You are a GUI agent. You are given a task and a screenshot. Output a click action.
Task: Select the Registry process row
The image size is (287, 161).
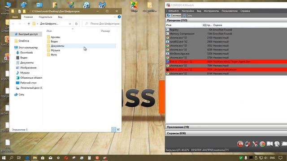[x=226, y=30]
